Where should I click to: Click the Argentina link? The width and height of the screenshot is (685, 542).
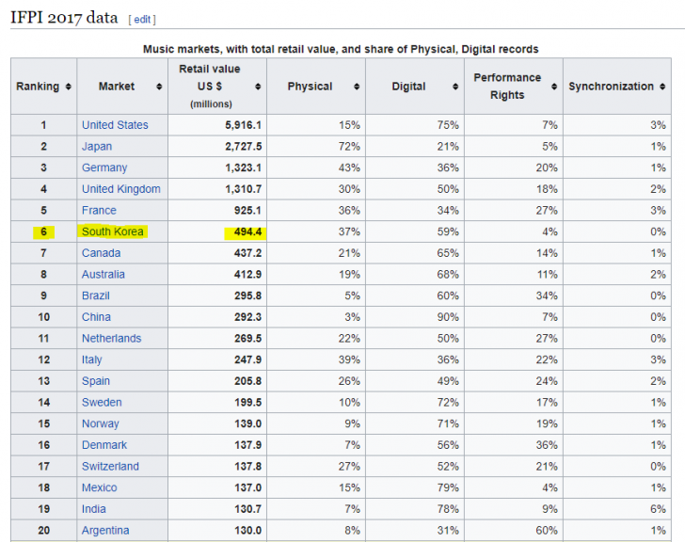106,531
